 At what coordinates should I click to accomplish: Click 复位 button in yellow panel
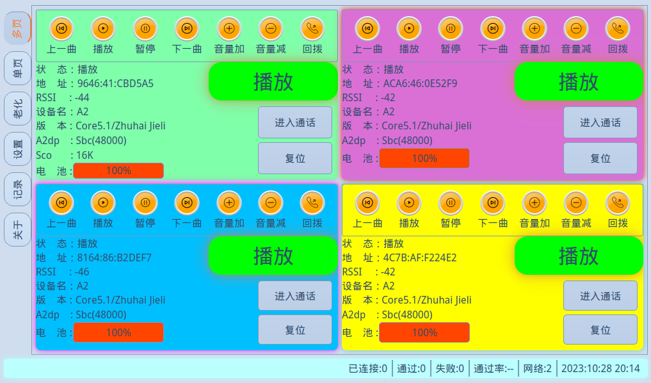600,330
